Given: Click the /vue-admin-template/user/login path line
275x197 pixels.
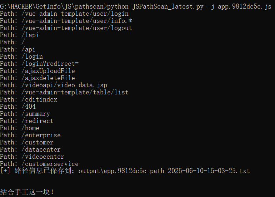Looking at the screenshot, I should click(64, 14).
